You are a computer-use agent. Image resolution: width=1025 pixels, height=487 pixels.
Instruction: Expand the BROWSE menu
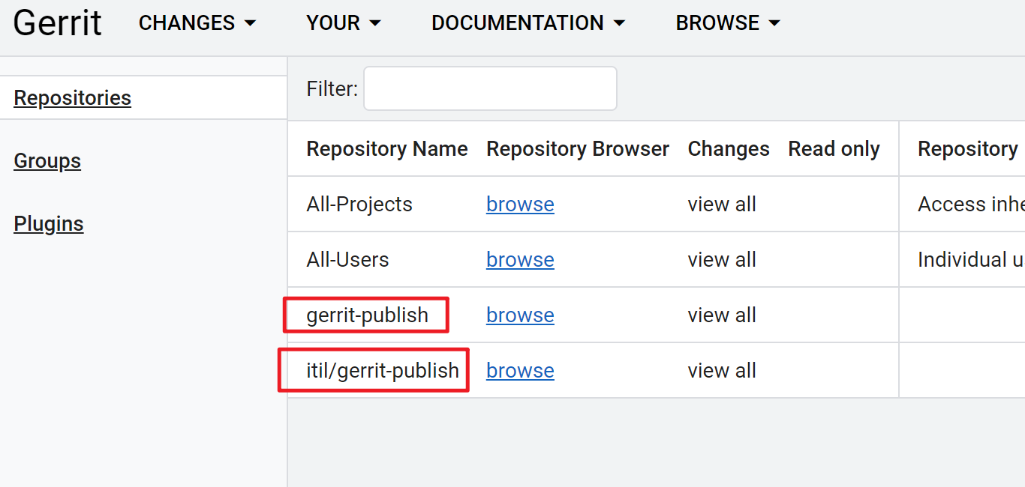coord(727,23)
